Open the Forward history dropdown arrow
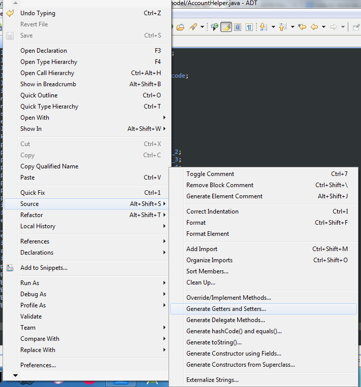The width and height of the screenshot is (361, 387). click(x=343, y=27)
